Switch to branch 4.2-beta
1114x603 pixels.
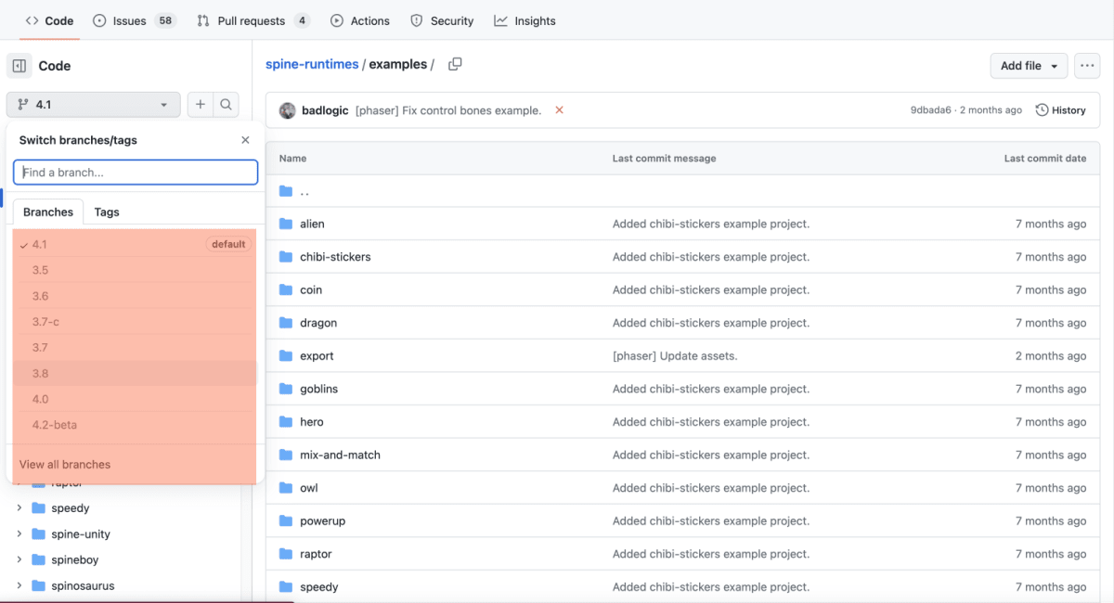point(136,425)
